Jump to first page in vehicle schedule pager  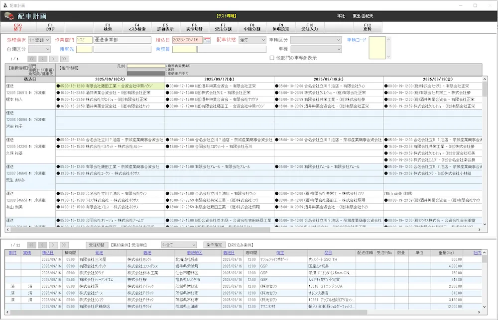click(x=32, y=59)
